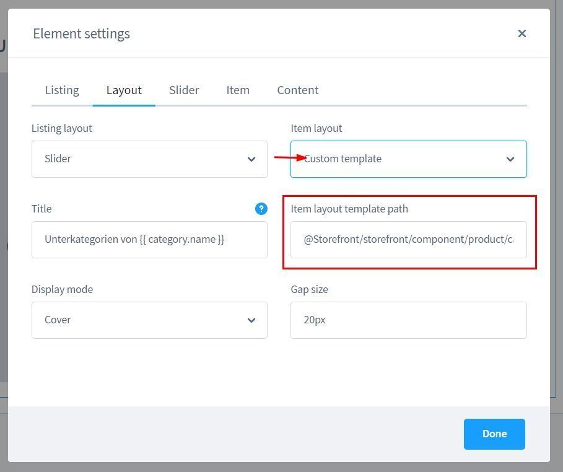Click the Element settings heading

81,33
